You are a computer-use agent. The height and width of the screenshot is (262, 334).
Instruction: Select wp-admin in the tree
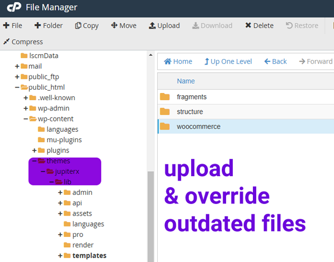click(54, 108)
